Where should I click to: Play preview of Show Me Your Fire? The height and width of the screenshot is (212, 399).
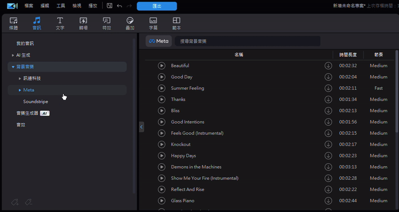(162, 178)
